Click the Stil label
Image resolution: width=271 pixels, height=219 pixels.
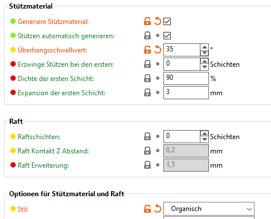pos(23,209)
